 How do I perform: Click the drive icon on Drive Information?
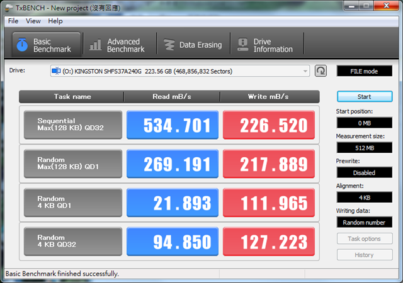tap(242, 45)
